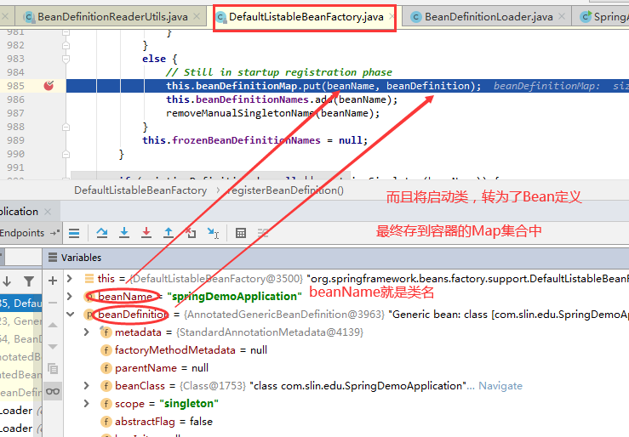Select the frame starting with '35, Defau'

(x=21, y=304)
